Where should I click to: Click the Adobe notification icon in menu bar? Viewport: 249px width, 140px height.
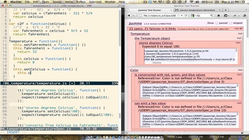point(161,2)
